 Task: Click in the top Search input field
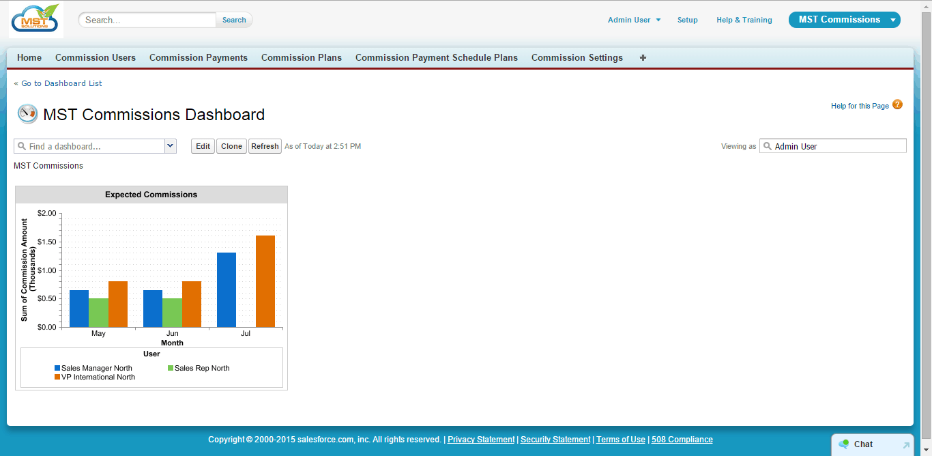[148, 20]
